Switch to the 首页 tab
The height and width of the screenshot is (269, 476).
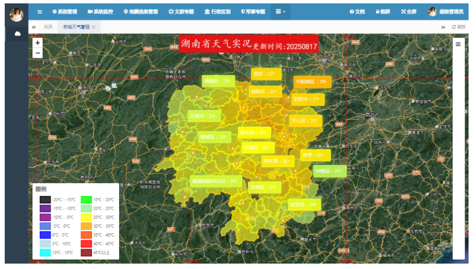(x=48, y=27)
